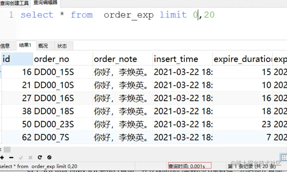Click the discard changes X icon
Screen dimensions: 287x172
pyautogui.click(x=30, y=157)
